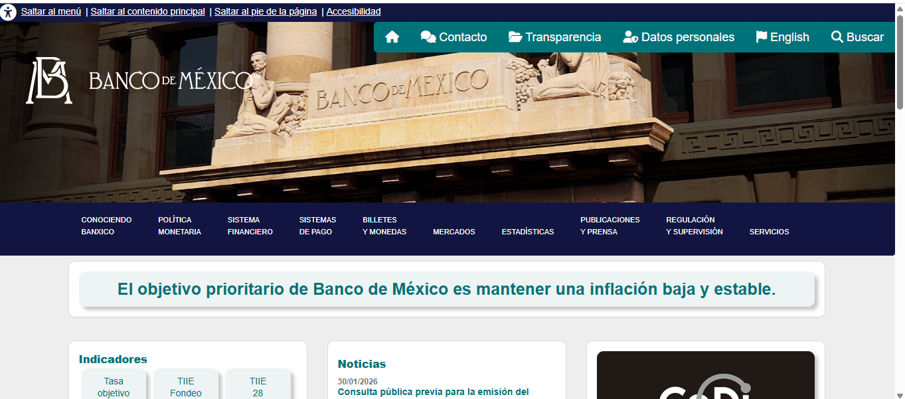
Task: Click the page vertical scrollbar thumb
Action: (x=900, y=61)
